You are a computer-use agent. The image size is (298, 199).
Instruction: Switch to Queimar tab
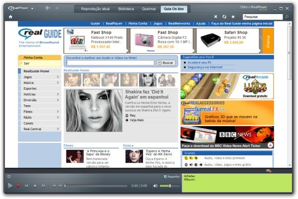(149, 9)
